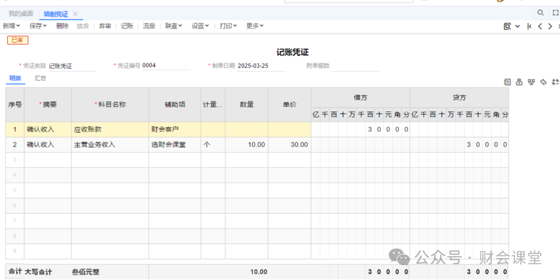Open the 更多 menu
560x280 pixels.
255,26
